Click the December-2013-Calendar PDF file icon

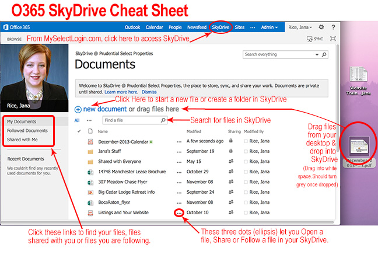pyautogui.click(x=90, y=142)
